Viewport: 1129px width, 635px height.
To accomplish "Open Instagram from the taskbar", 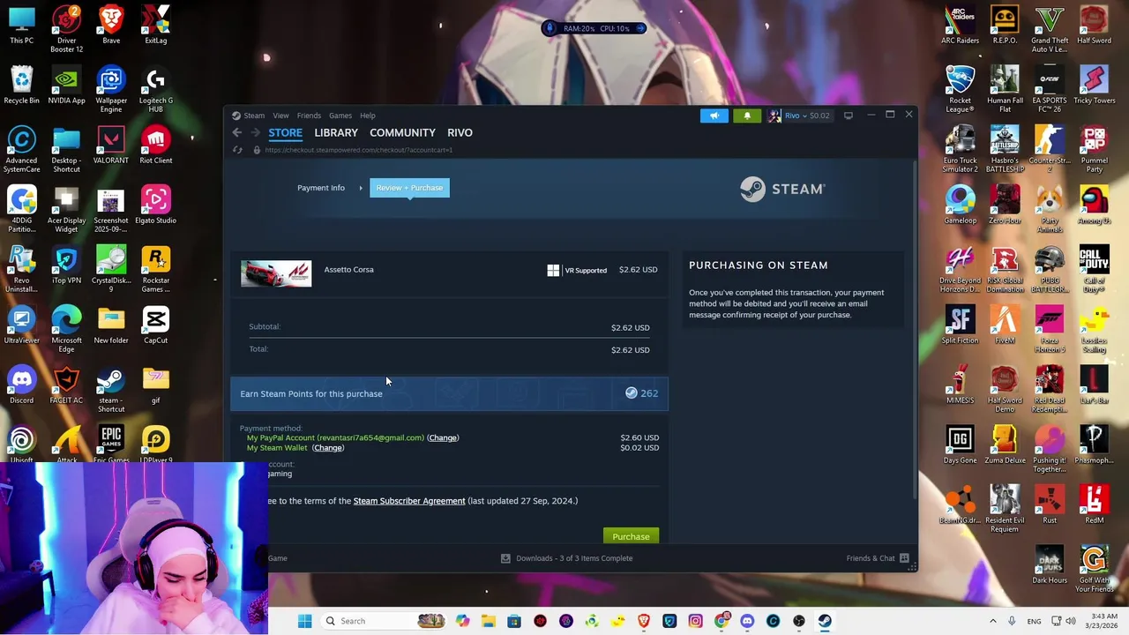I will [695, 621].
